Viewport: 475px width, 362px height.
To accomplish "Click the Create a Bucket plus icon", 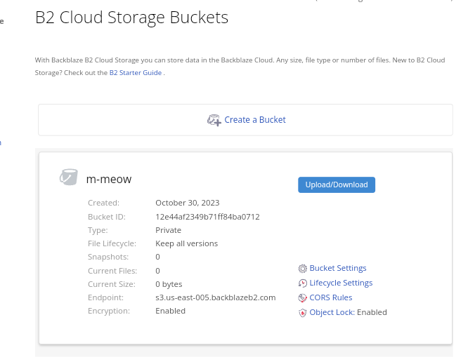I will [x=214, y=120].
